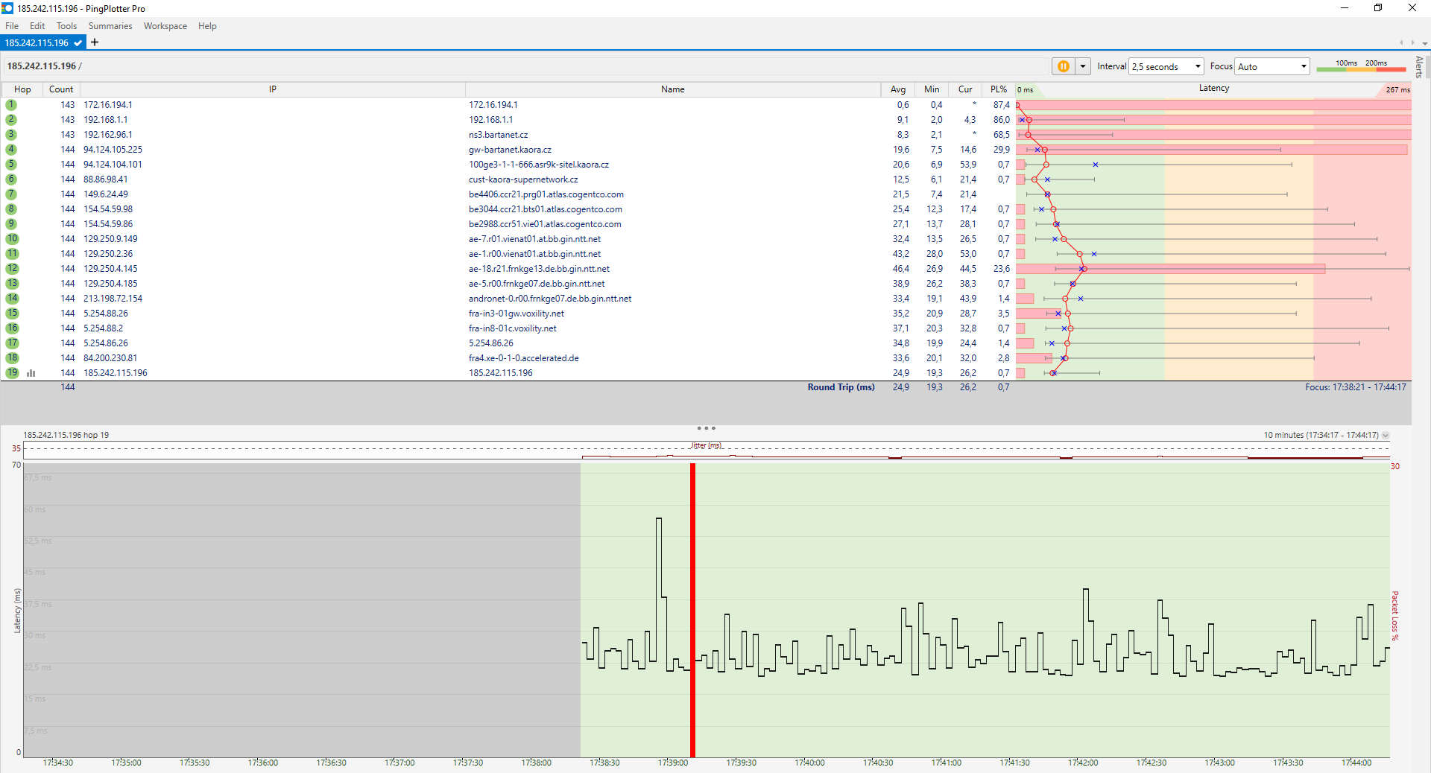The height and width of the screenshot is (773, 1431).
Task: Add a new target tab with the plus icon
Action: [95, 42]
